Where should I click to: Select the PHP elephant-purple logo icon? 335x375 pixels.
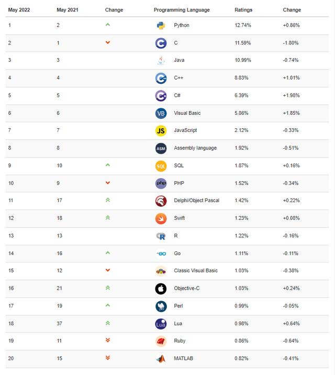tap(161, 183)
